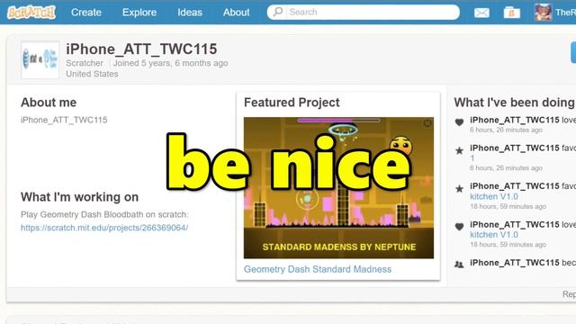Image resolution: width=576 pixels, height=324 pixels.
Task: Click the 'About me' heading
Action: [49, 103]
